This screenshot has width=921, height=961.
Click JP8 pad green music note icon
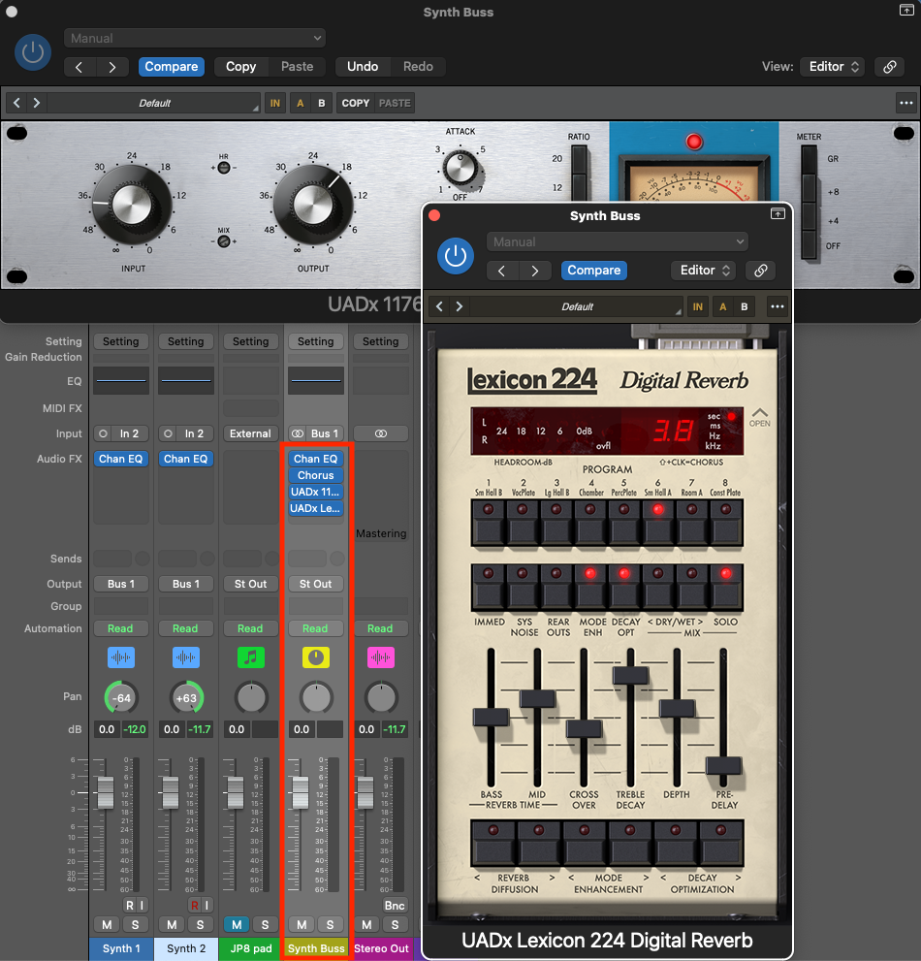point(251,657)
